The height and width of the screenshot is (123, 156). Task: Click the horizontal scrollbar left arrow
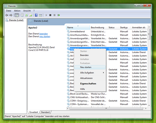click(x=68, y=108)
